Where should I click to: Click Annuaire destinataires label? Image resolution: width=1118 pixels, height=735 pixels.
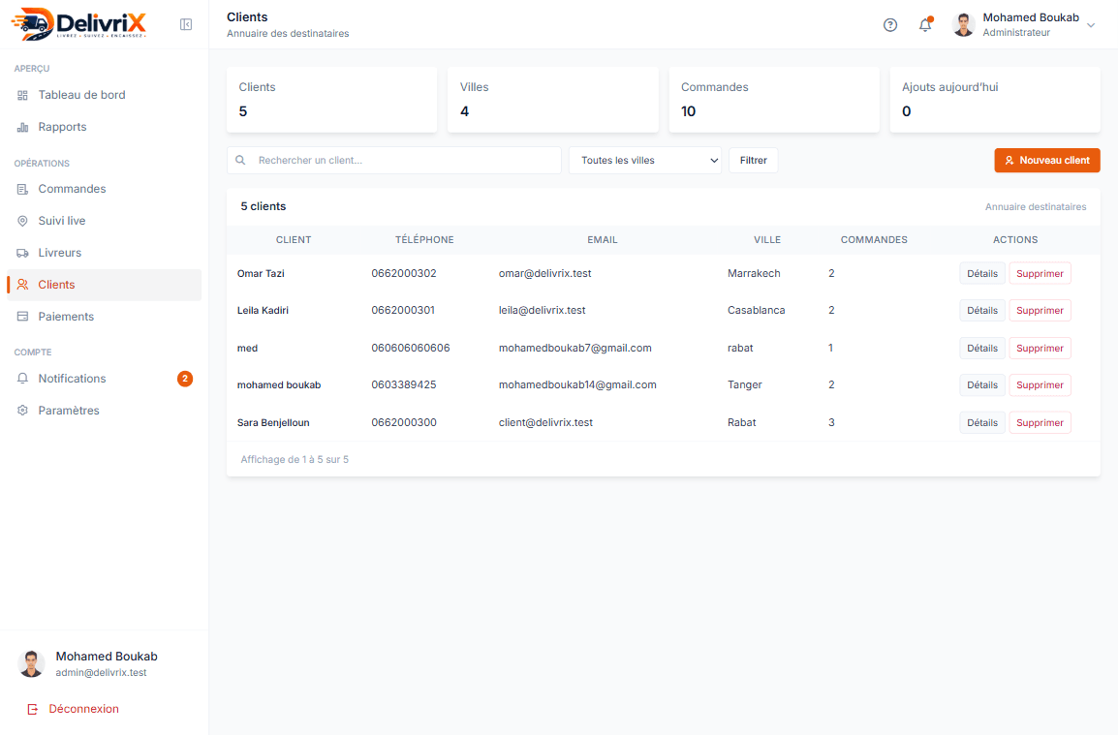[x=1036, y=206]
